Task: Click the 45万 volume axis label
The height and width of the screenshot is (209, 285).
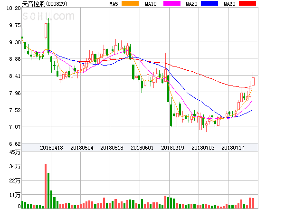Action: point(15,152)
